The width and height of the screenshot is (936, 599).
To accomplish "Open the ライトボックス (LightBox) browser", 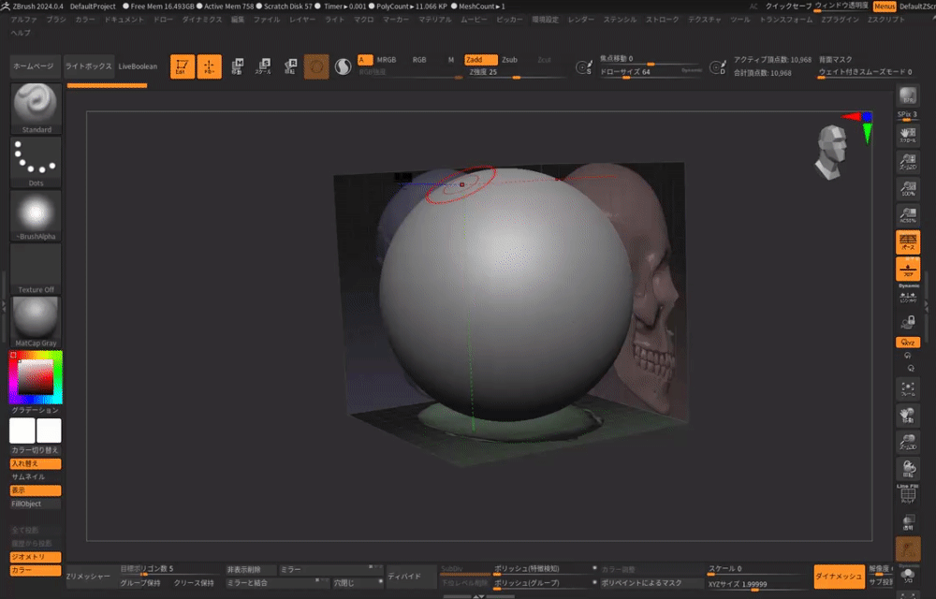I will point(89,66).
